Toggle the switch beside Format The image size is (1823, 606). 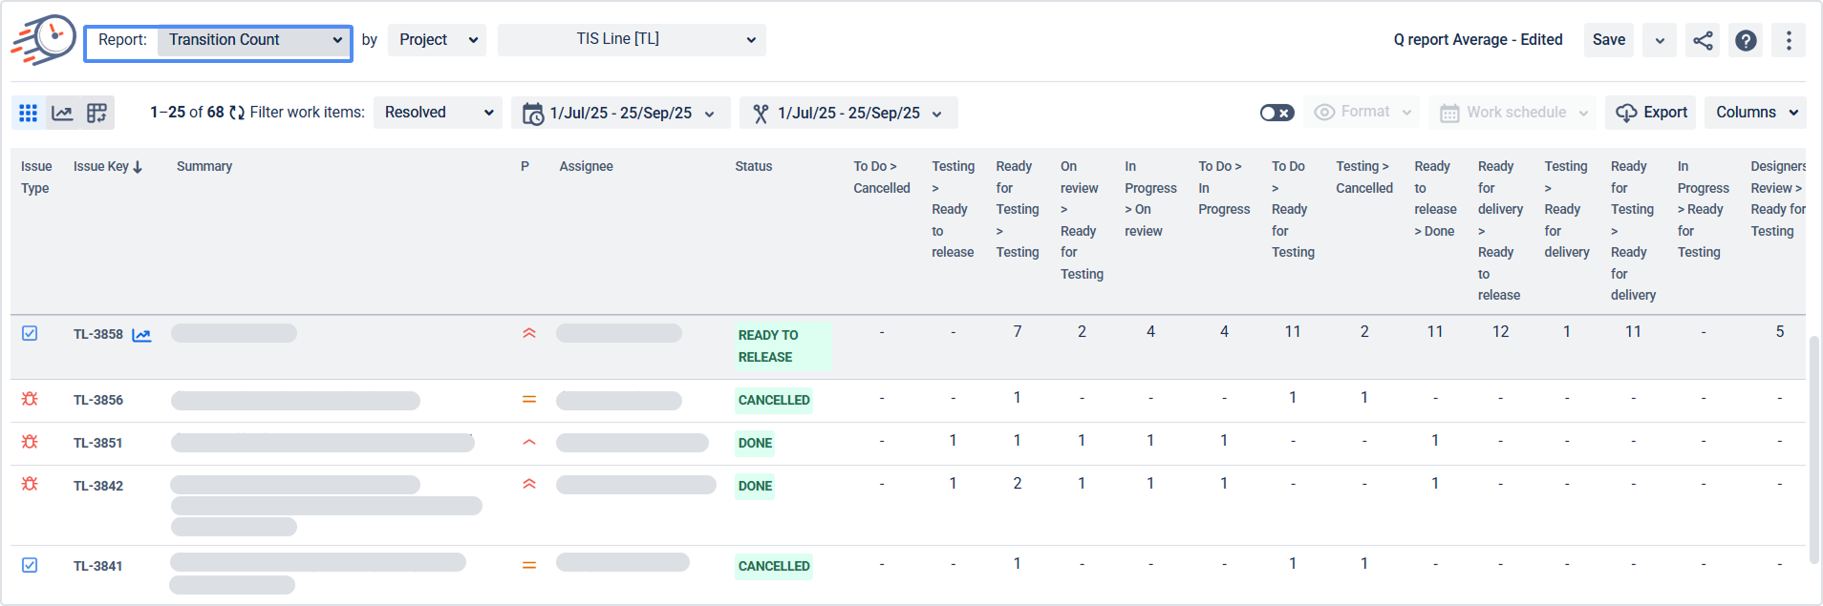1276,113
